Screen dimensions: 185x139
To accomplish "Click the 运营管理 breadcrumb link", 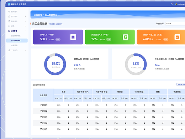I will click(38, 15).
